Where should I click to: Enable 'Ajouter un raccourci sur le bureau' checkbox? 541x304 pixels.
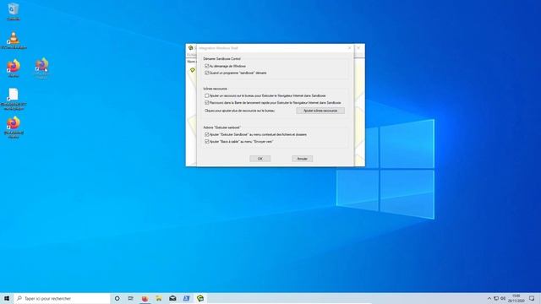(x=206, y=95)
